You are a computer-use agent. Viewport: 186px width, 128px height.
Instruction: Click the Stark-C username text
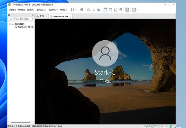[105, 72]
